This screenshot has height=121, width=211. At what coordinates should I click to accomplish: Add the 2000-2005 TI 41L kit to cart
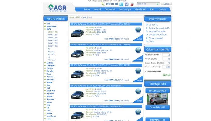coord(138,112)
